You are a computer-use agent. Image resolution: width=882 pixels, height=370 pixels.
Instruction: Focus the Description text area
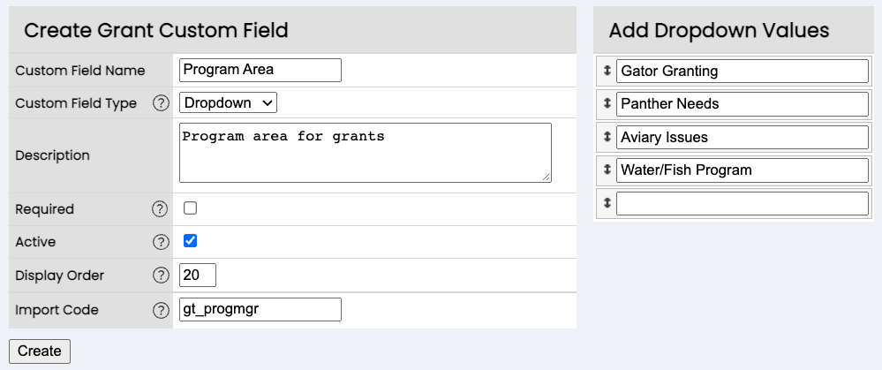[365, 153]
